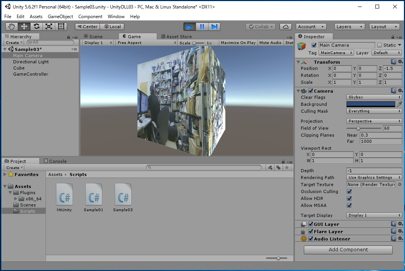Expand the Plugins folder in Assets

coord(10,193)
